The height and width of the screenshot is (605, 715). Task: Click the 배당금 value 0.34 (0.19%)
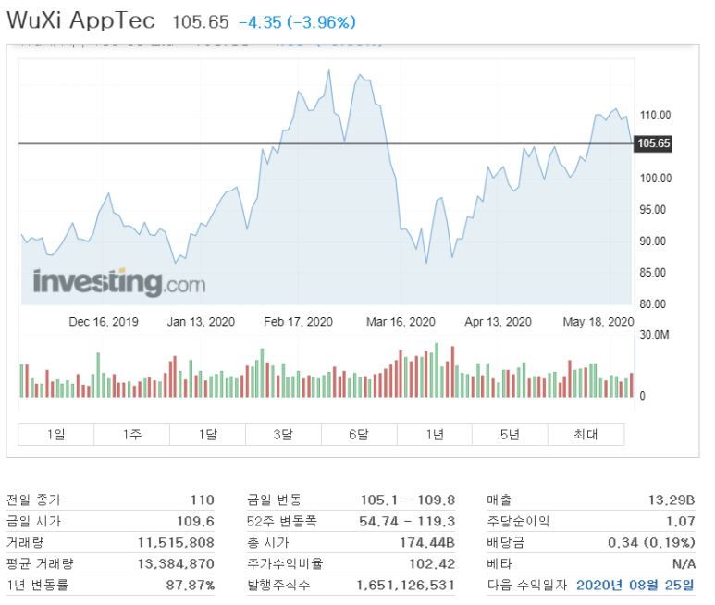pos(651,542)
